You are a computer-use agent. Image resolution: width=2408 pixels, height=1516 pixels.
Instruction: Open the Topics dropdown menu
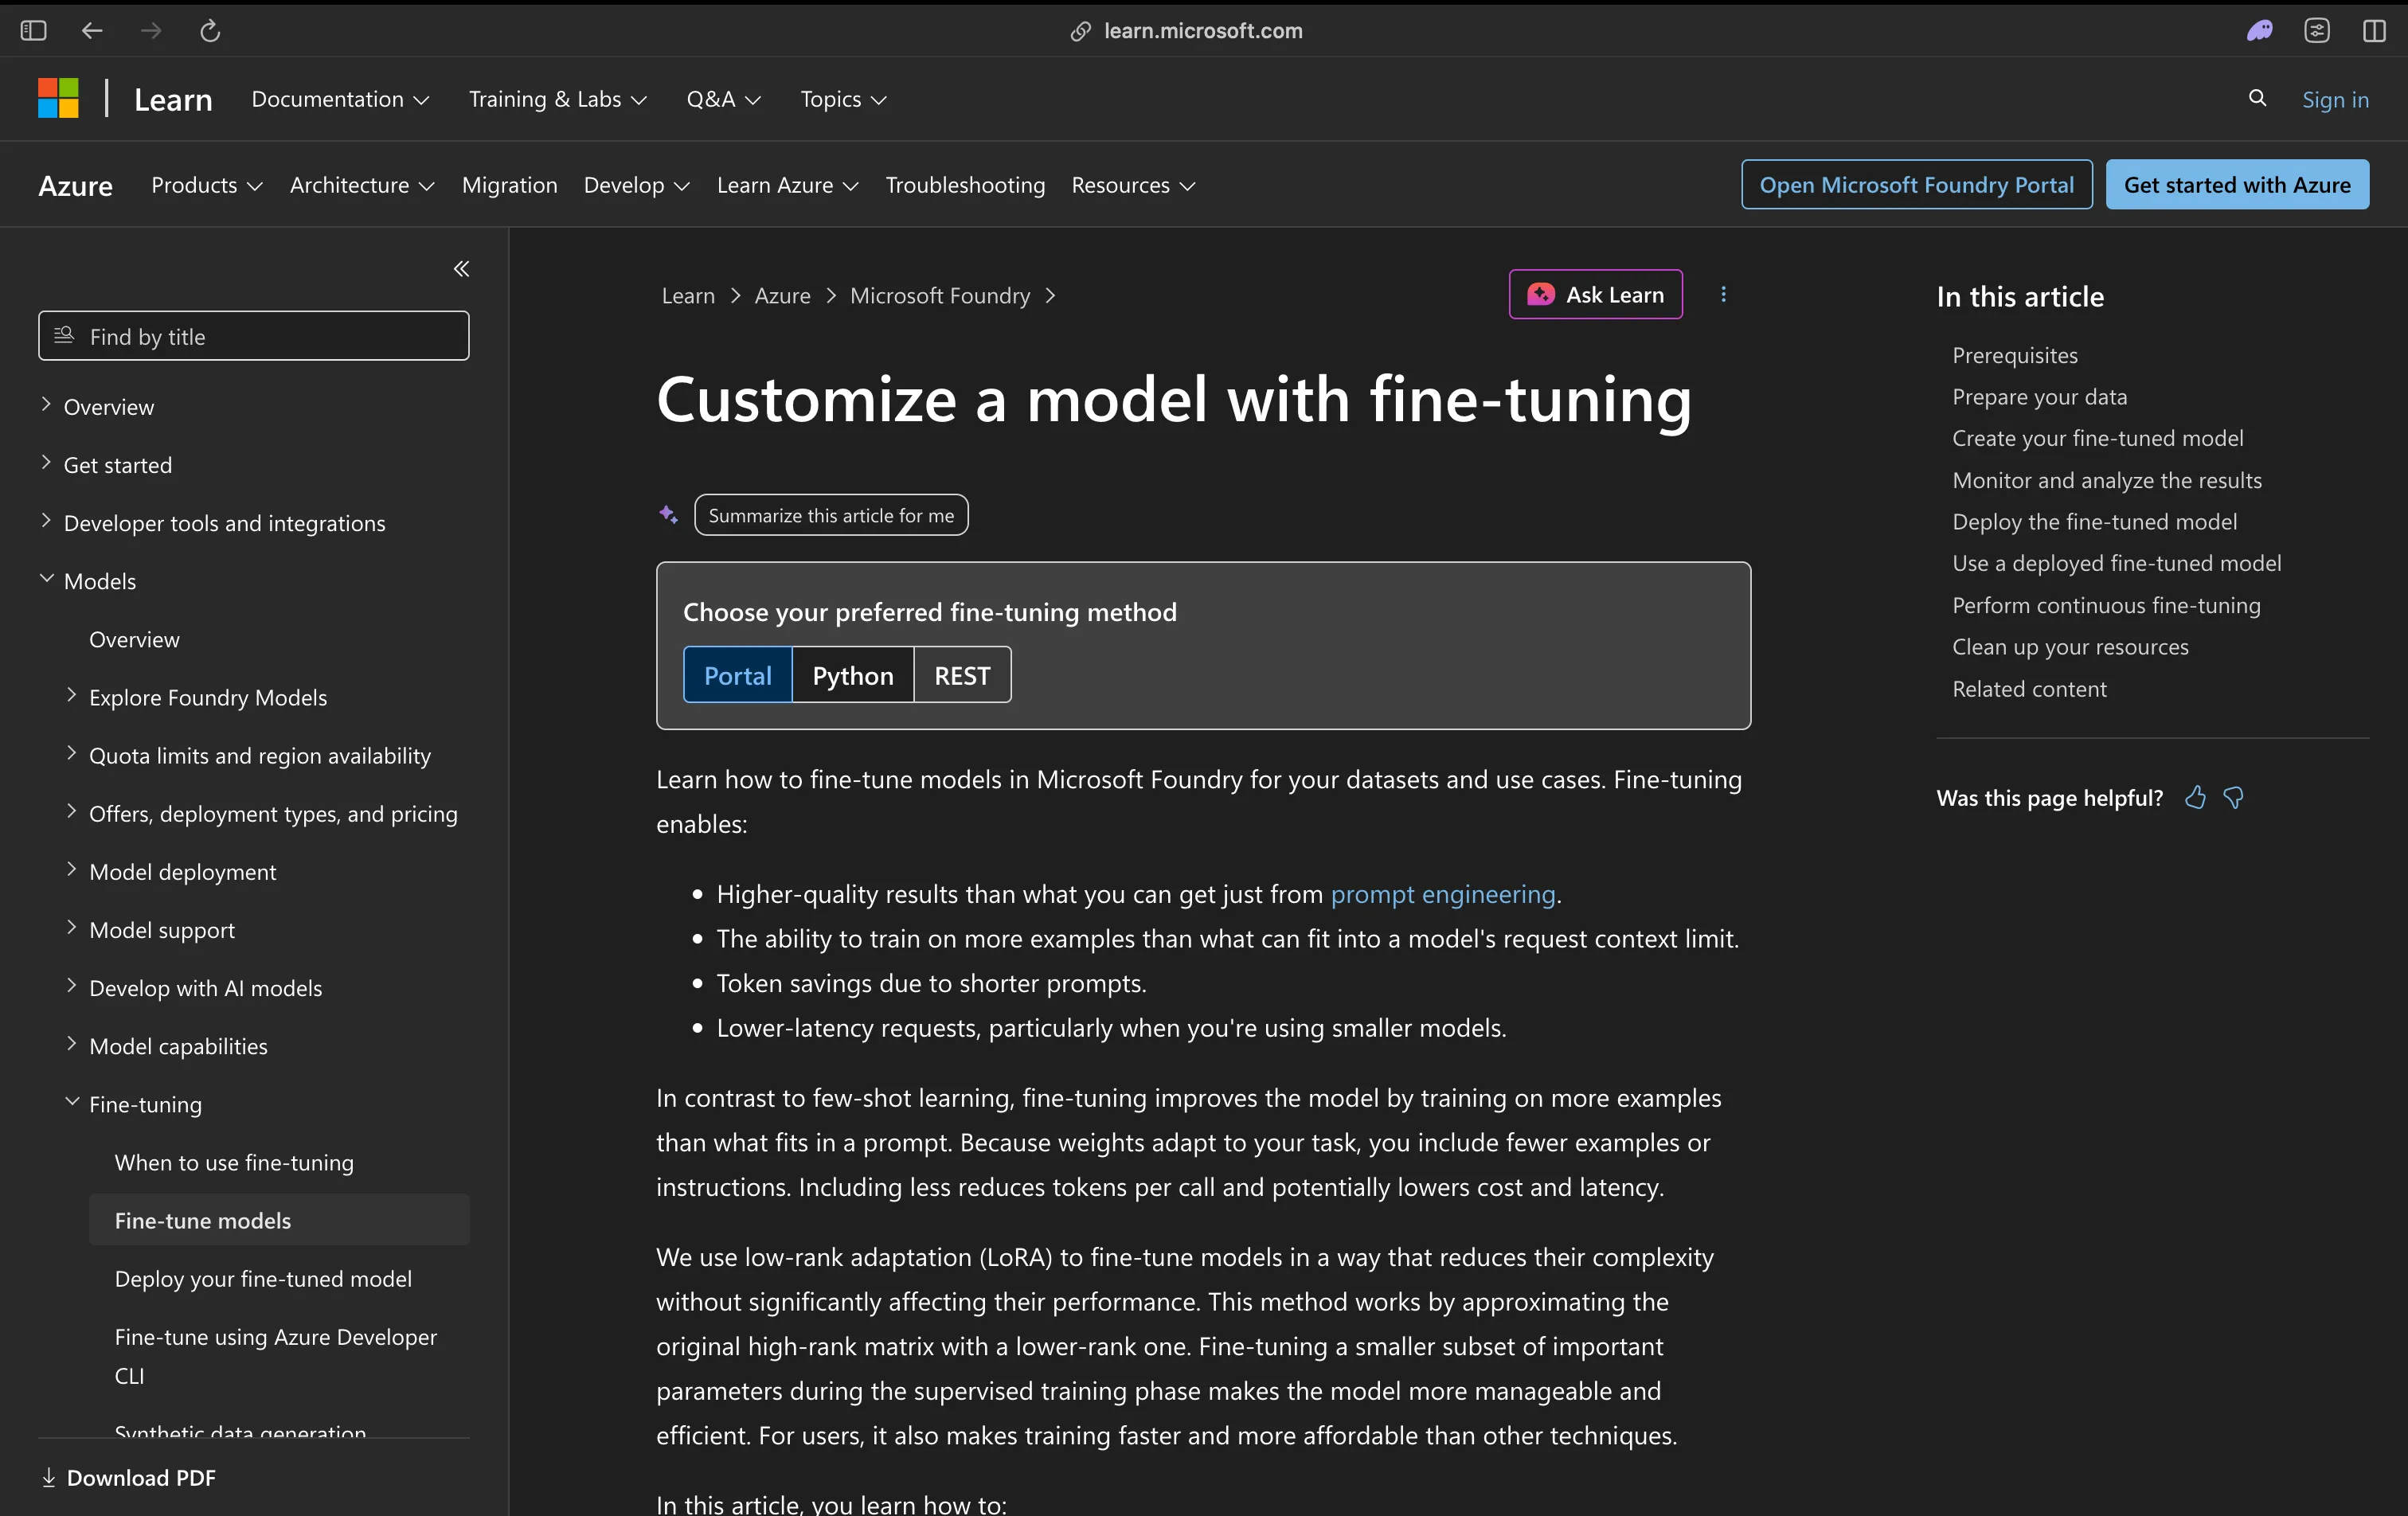pyautogui.click(x=843, y=99)
